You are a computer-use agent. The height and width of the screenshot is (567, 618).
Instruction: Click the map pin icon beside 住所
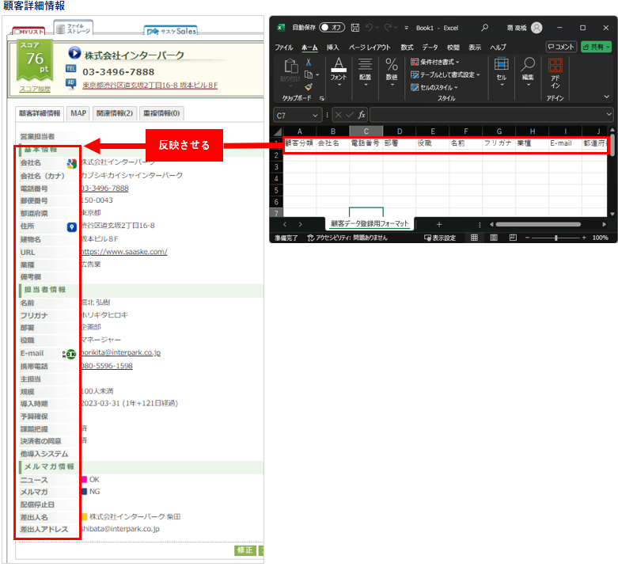(x=71, y=227)
